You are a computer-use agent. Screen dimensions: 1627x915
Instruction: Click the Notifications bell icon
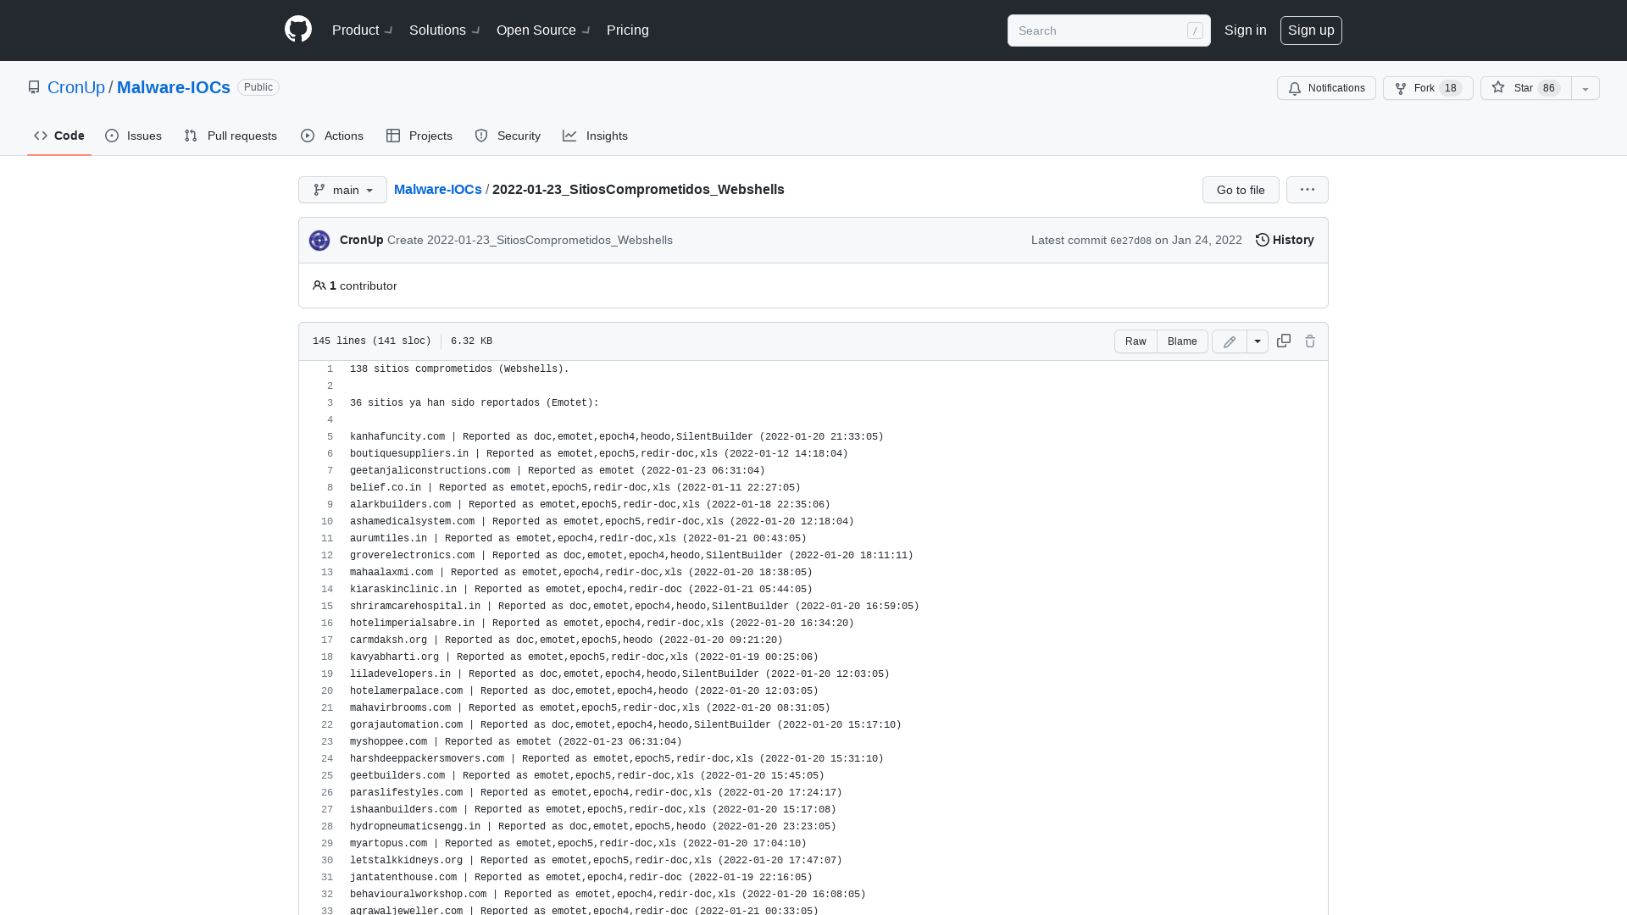tap(1295, 88)
